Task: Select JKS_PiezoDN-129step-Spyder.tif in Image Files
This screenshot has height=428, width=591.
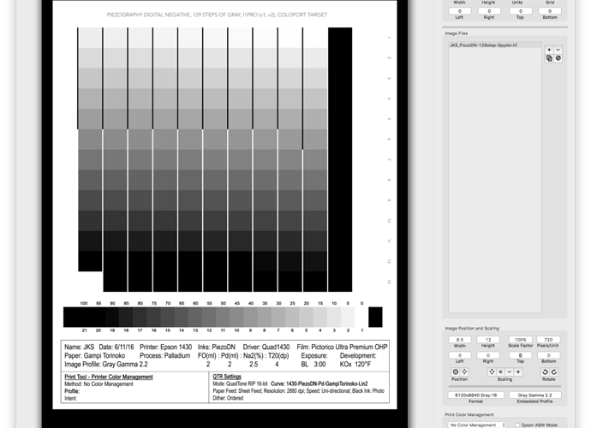Action: pos(495,45)
